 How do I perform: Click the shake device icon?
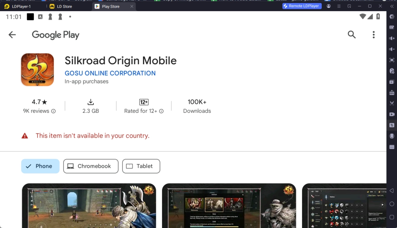tap(392, 136)
